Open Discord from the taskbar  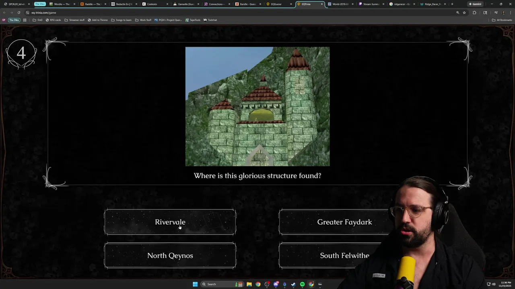pyautogui.click(x=276, y=284)
